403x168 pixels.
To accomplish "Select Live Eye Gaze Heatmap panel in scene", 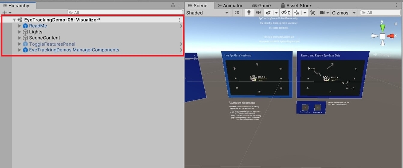I will pos(258,75).
